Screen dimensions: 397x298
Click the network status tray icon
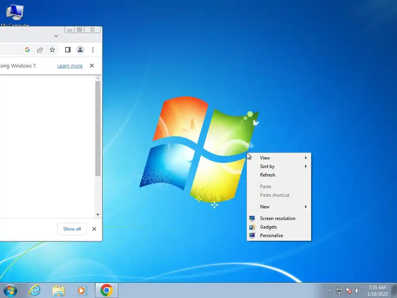point(339,291)
